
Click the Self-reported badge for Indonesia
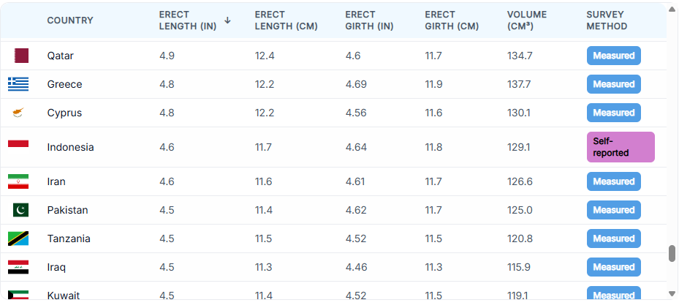pos(621,147)
